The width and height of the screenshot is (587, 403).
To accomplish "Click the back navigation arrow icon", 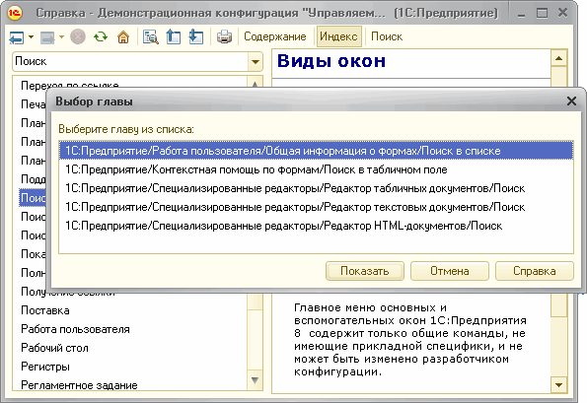I will [x=16, y=37].
